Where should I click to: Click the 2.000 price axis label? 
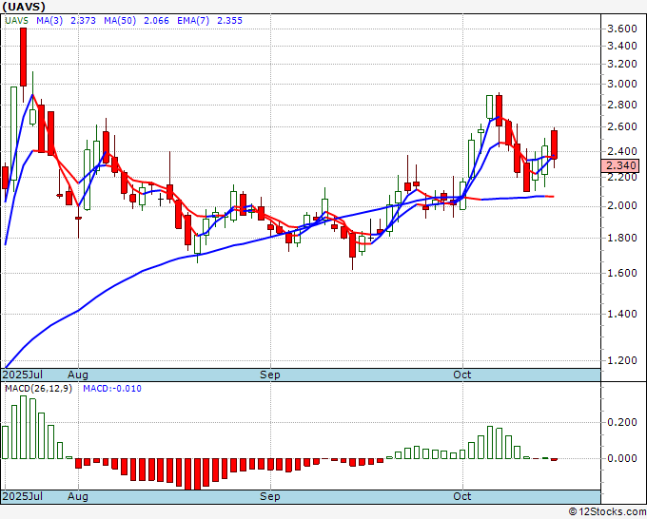point(622,205)
